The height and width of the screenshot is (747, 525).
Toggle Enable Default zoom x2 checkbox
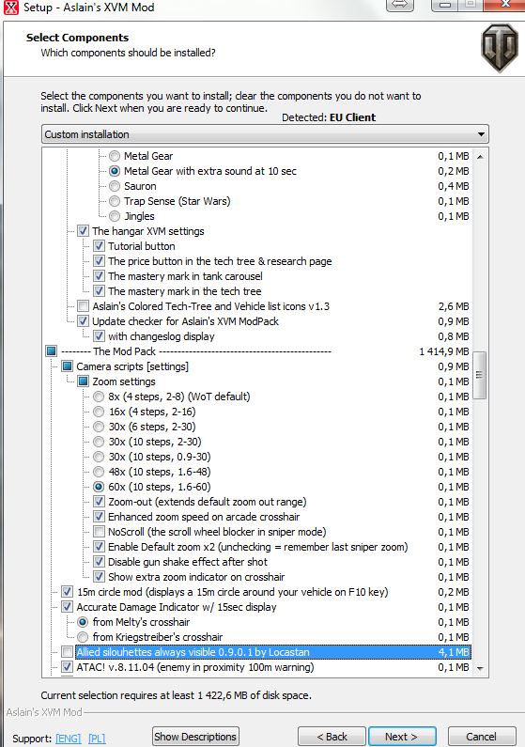click(99, 547)
